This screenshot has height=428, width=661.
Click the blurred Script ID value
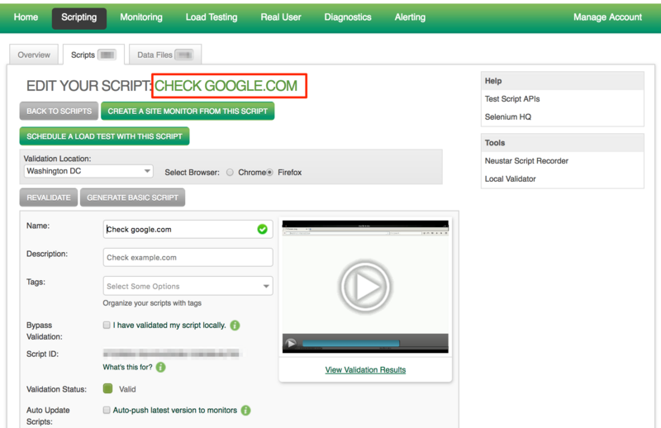coord(171,354)
